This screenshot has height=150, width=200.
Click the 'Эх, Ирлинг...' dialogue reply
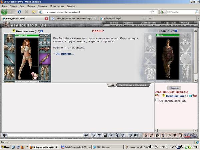(65, 54)
